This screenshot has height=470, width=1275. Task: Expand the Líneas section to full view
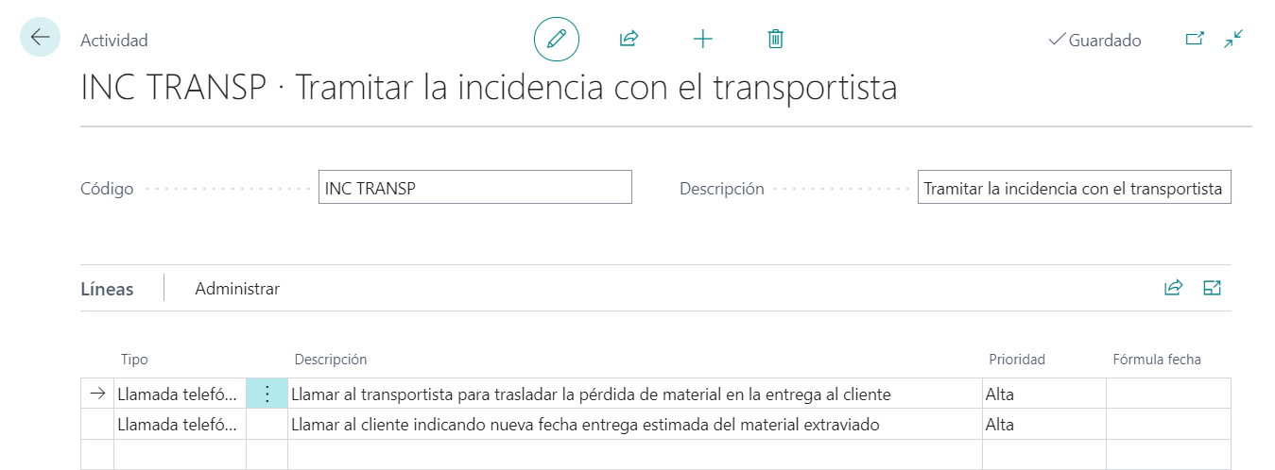pos(1212,288)
